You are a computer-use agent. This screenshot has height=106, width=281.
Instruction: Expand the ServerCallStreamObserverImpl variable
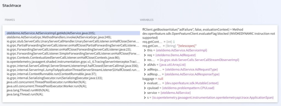(x=145, y=60)
